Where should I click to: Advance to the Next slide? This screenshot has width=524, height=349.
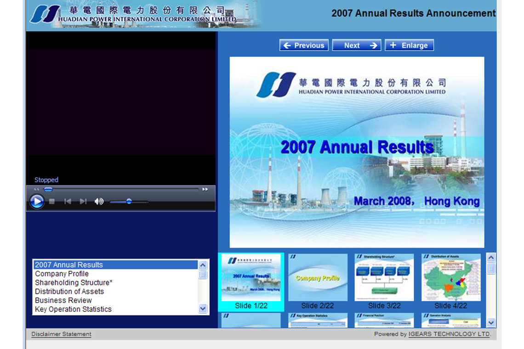(x=357, y=45)
